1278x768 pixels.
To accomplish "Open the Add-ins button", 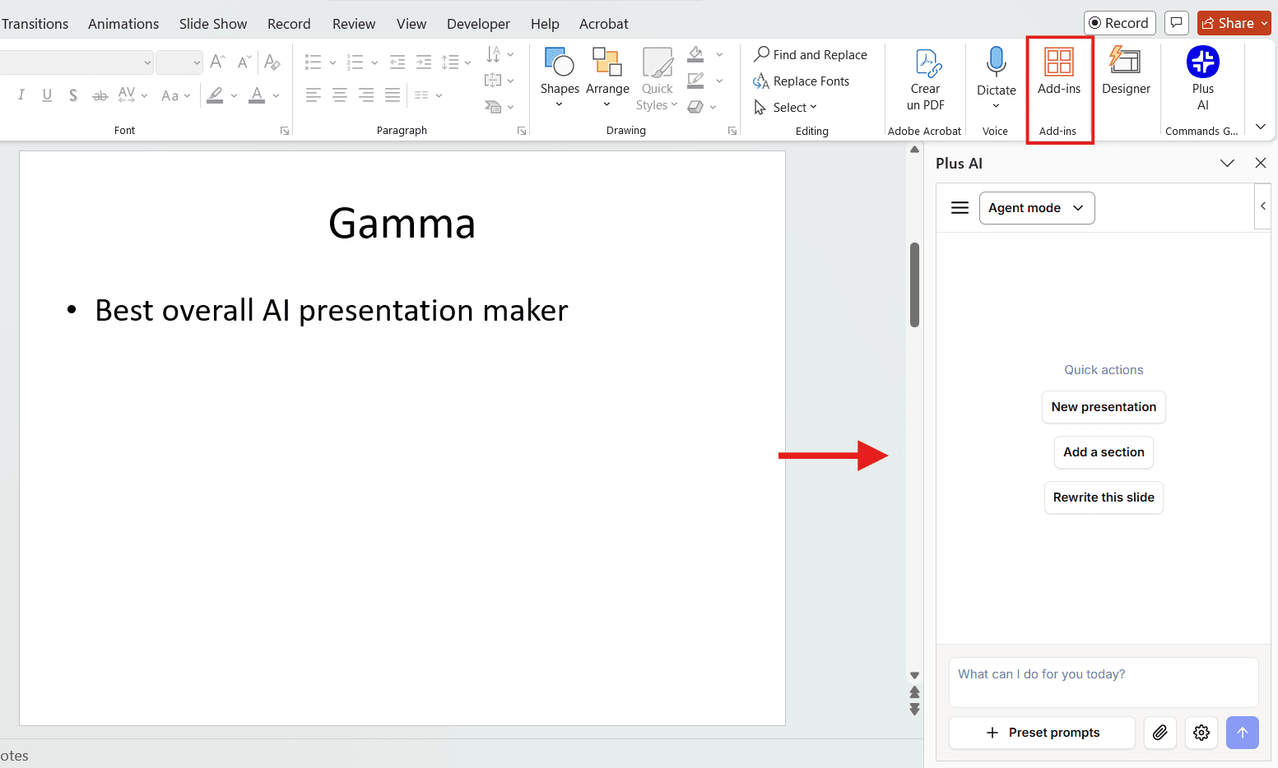I will (1059, 72).
